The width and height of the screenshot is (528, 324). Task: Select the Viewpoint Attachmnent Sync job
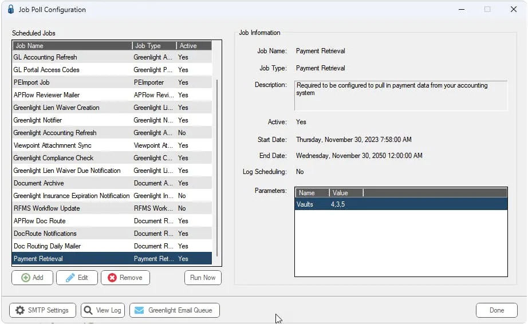point(112,145)
